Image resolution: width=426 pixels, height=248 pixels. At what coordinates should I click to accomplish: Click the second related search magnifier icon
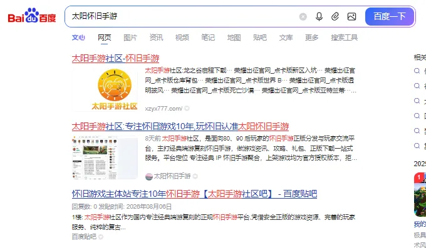coord(417,86)
